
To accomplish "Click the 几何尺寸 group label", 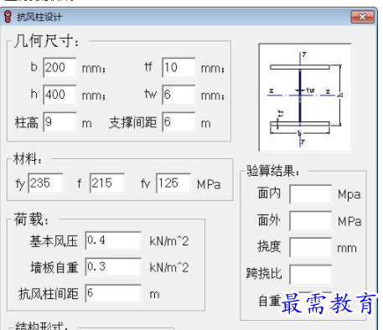I will 47,41.
